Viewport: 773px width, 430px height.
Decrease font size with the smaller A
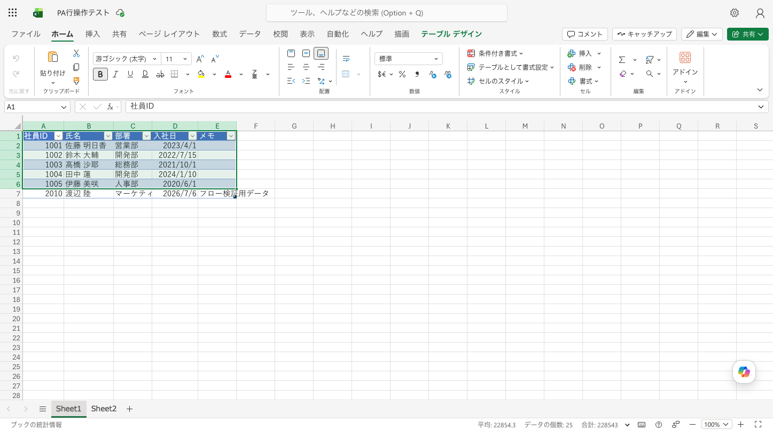click(x=215, y=59)
